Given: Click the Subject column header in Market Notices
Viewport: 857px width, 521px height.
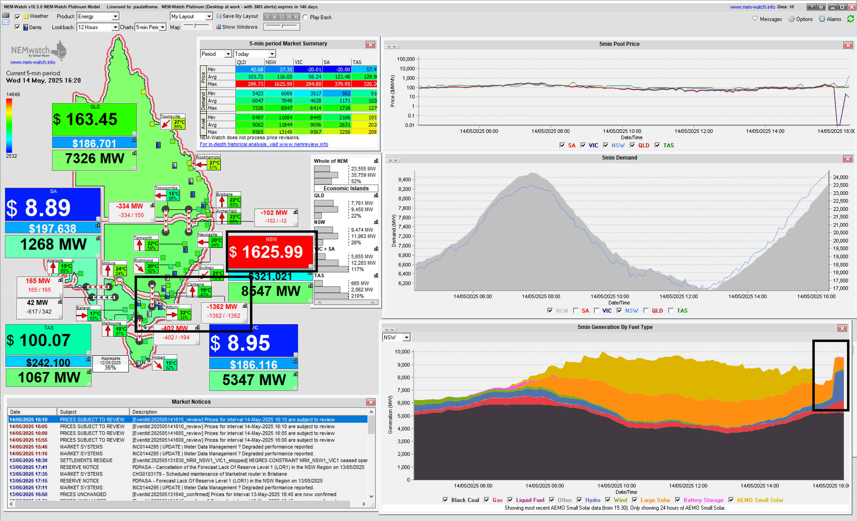Looking at the screenshot, I should [93, 412].
